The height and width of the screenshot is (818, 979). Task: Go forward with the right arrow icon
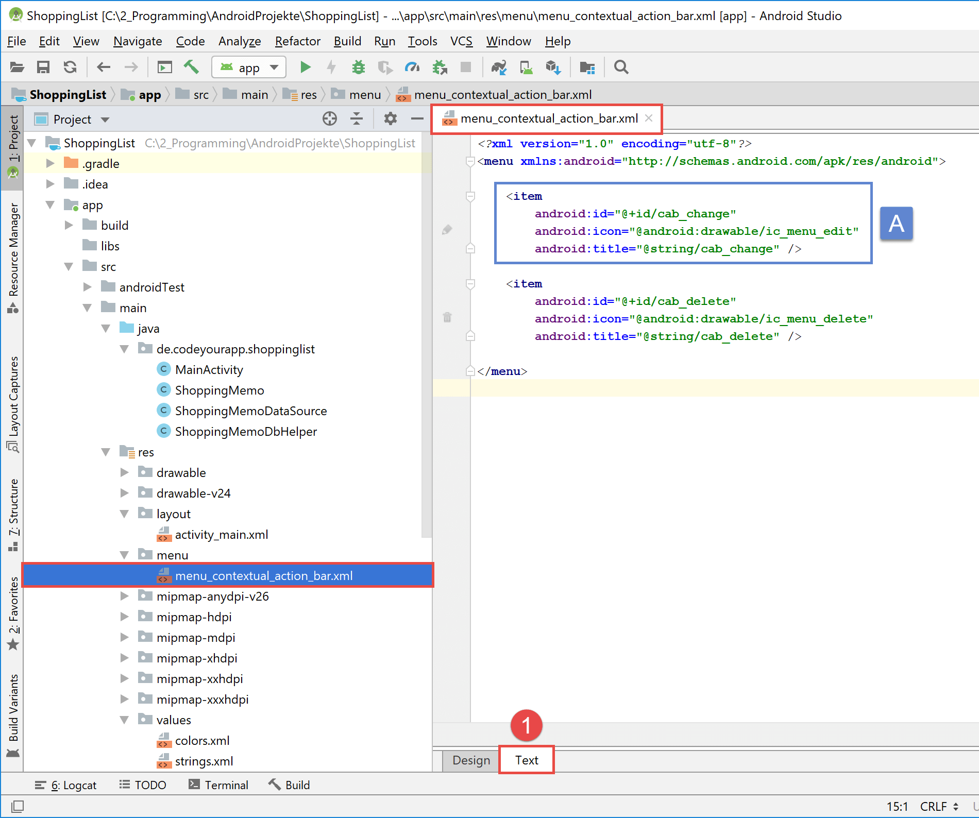pyautogui.click(x=131, y=67)
